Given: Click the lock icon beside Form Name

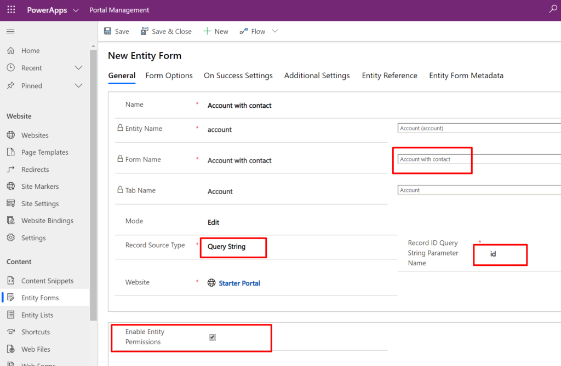Looking at the screenshot, I should tap(120, 158).
